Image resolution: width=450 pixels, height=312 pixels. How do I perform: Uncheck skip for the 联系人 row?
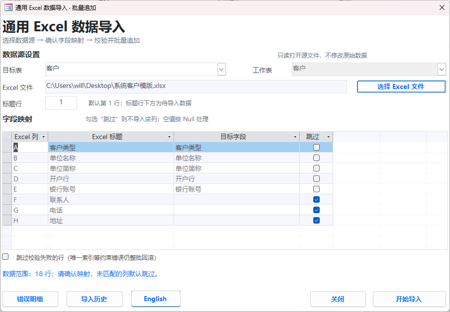point(316,200)
